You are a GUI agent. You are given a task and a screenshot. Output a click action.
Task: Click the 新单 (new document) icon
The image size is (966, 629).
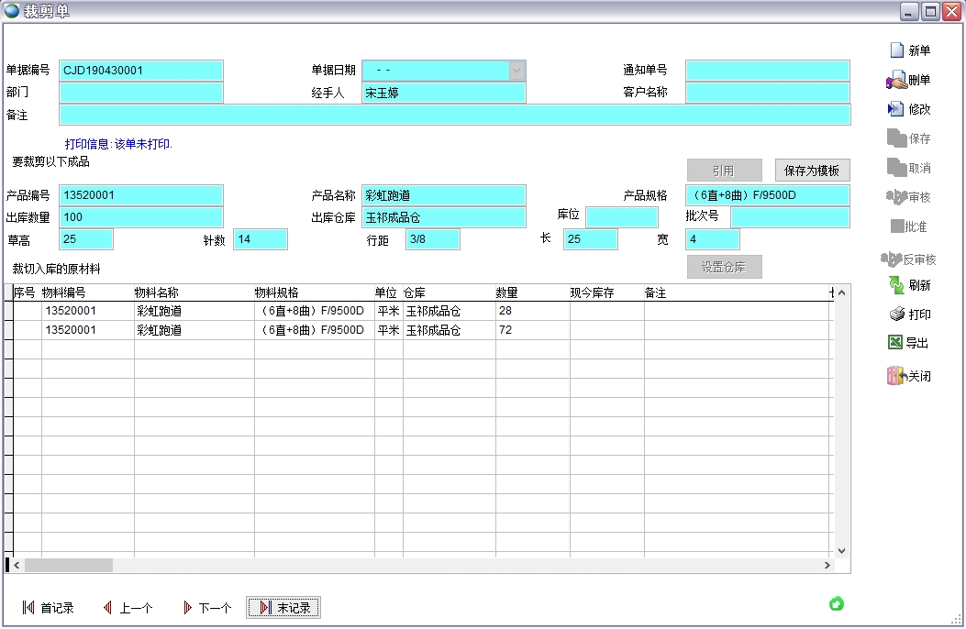click(896, 50)
